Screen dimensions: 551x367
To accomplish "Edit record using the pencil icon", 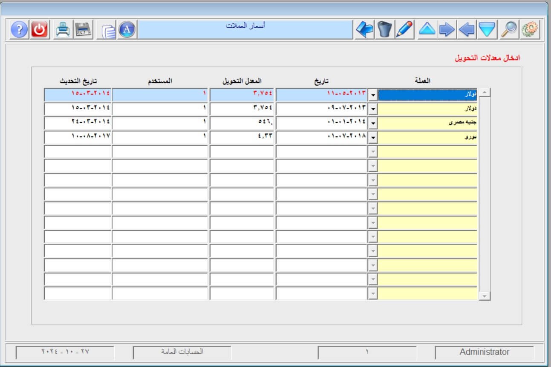I will (x=404, y=30).
